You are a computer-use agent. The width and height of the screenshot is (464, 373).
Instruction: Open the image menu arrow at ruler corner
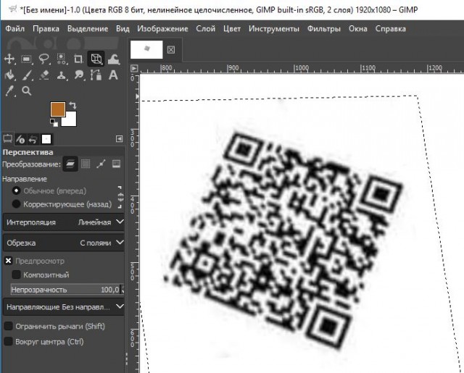coord(134,68)
